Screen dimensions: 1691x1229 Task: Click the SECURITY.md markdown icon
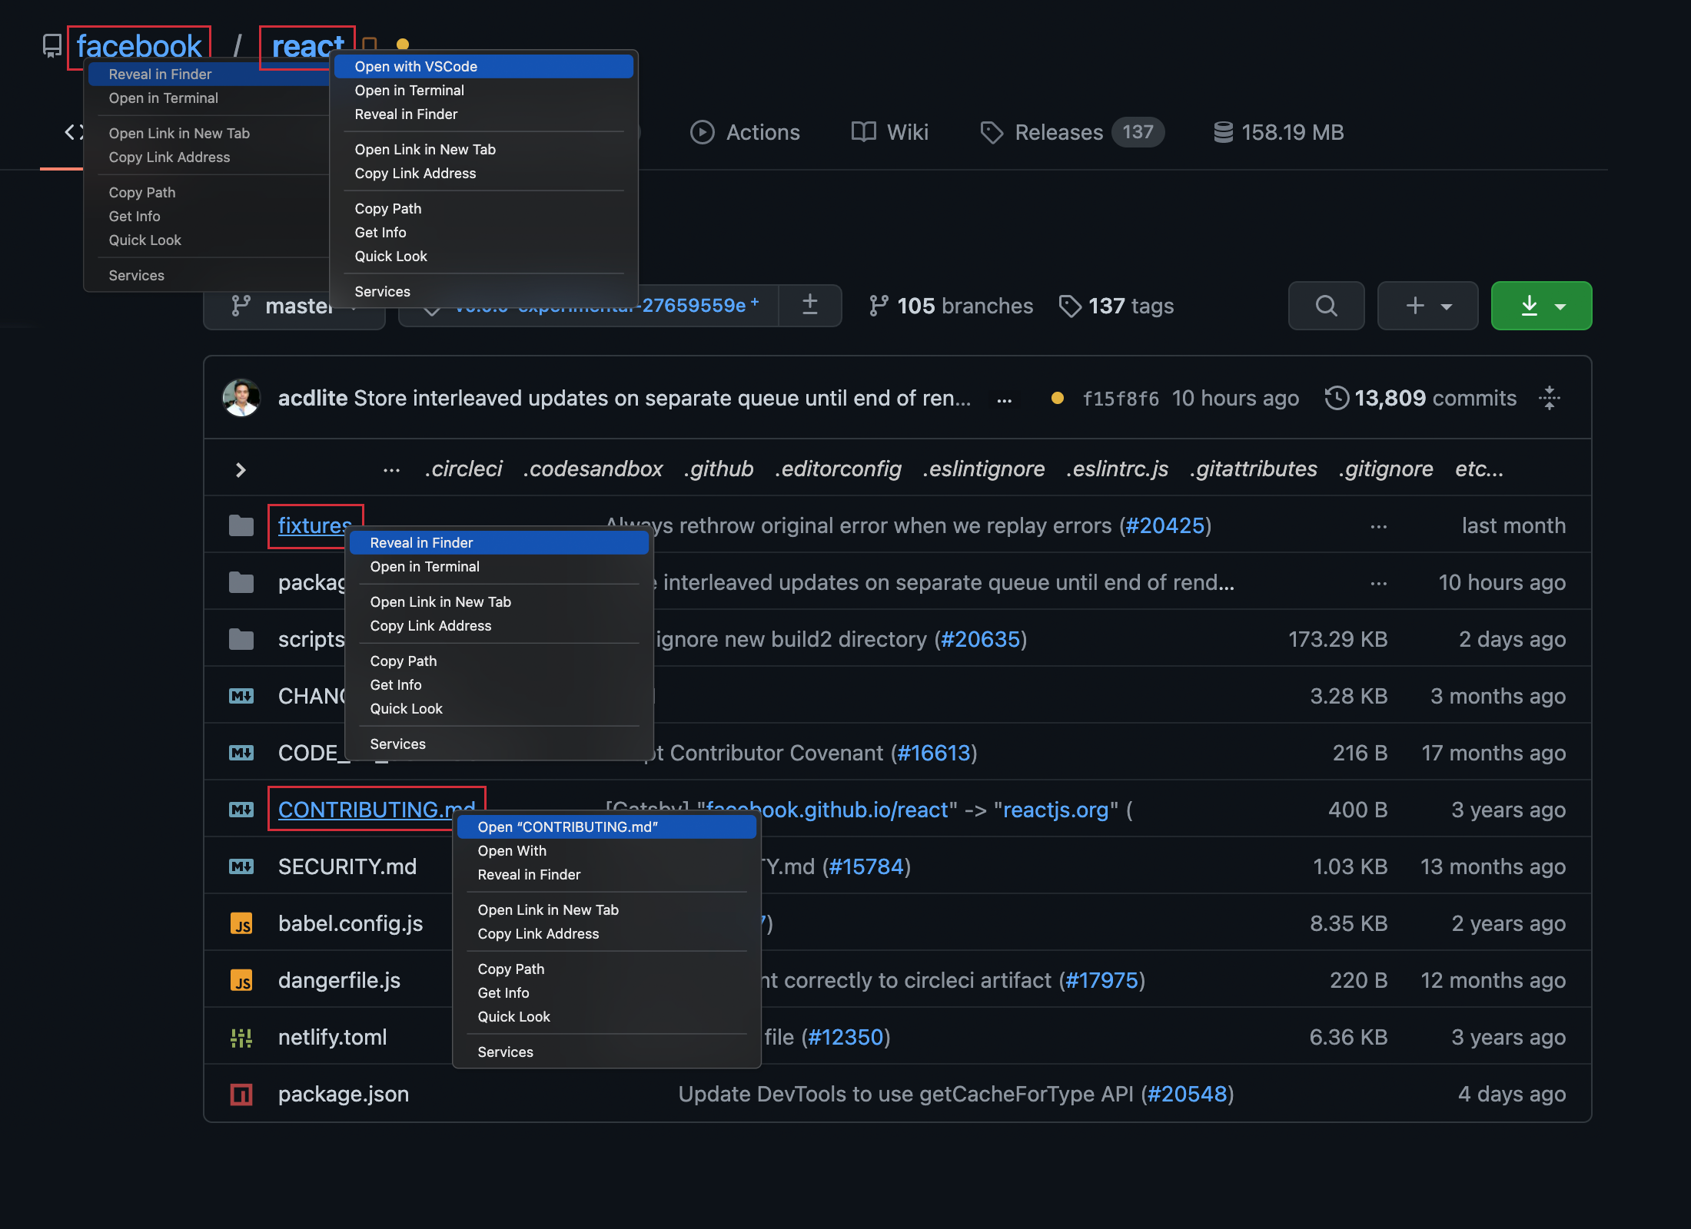[241, 866]
